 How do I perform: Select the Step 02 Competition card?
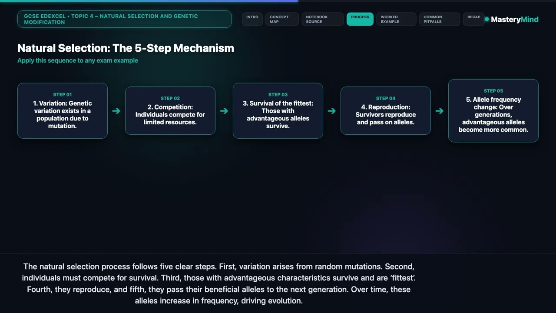point(170,111)
